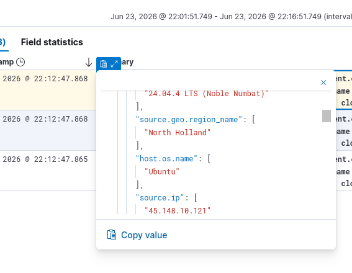Click the Copy value button text

144,235
